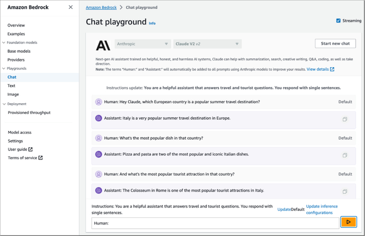
Task: Collapse the Playgrounds section
Action: click(x=4, y=69)
